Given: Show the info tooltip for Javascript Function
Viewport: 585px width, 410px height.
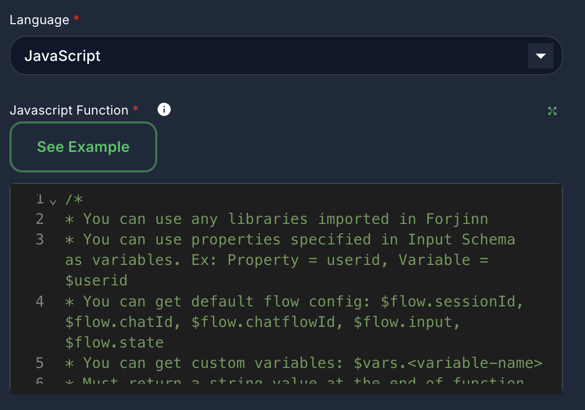Looking at the screenshot, I should [x=164, y=109].
